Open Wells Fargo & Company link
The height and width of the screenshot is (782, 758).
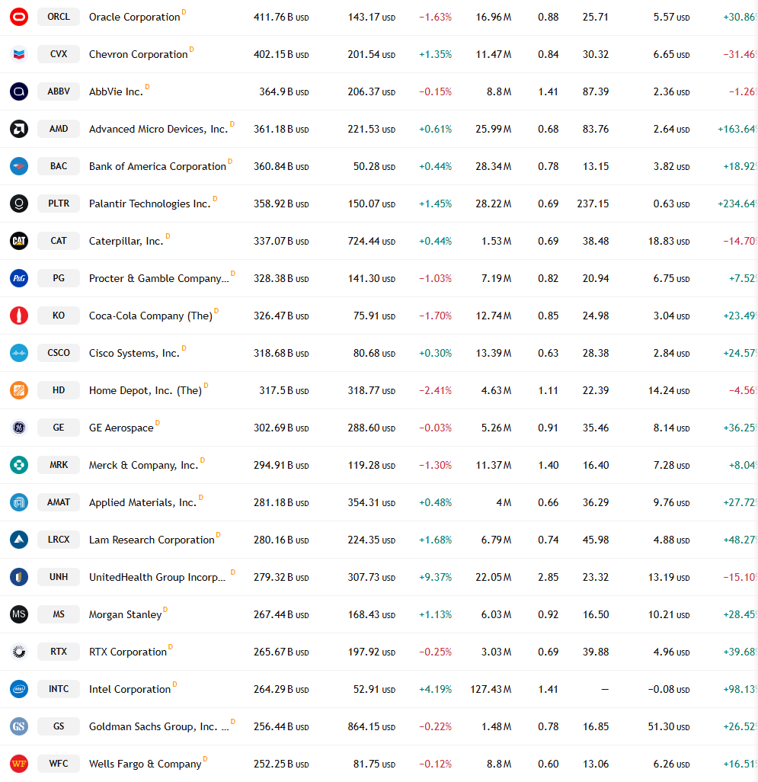146,764
